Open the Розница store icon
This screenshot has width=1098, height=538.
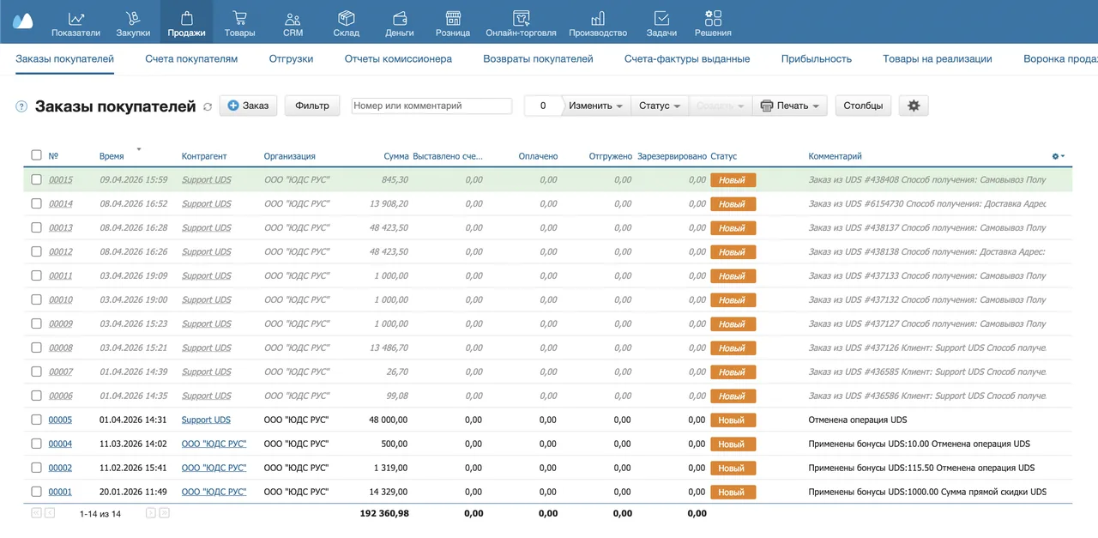point(453,18)
